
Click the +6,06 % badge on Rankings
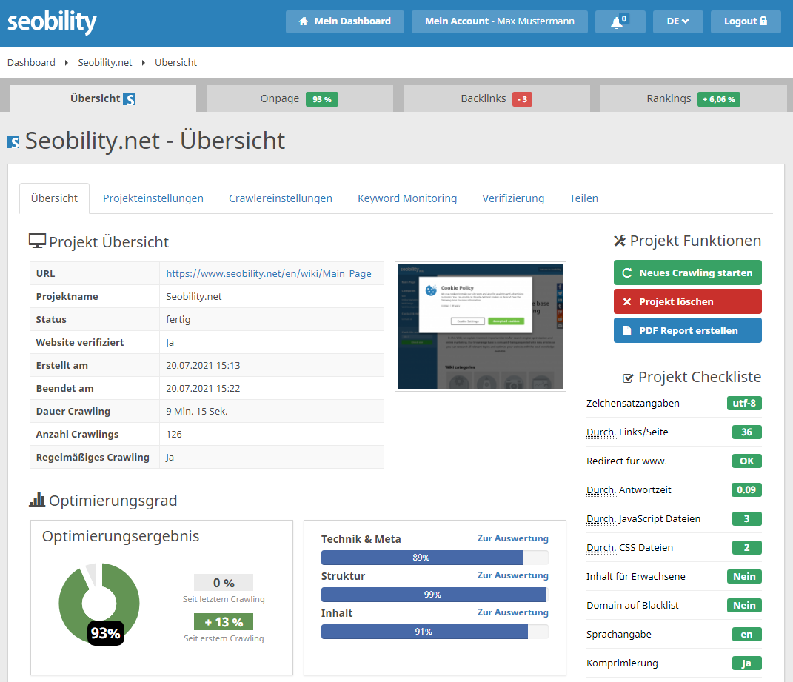click(x=719, y=99)
